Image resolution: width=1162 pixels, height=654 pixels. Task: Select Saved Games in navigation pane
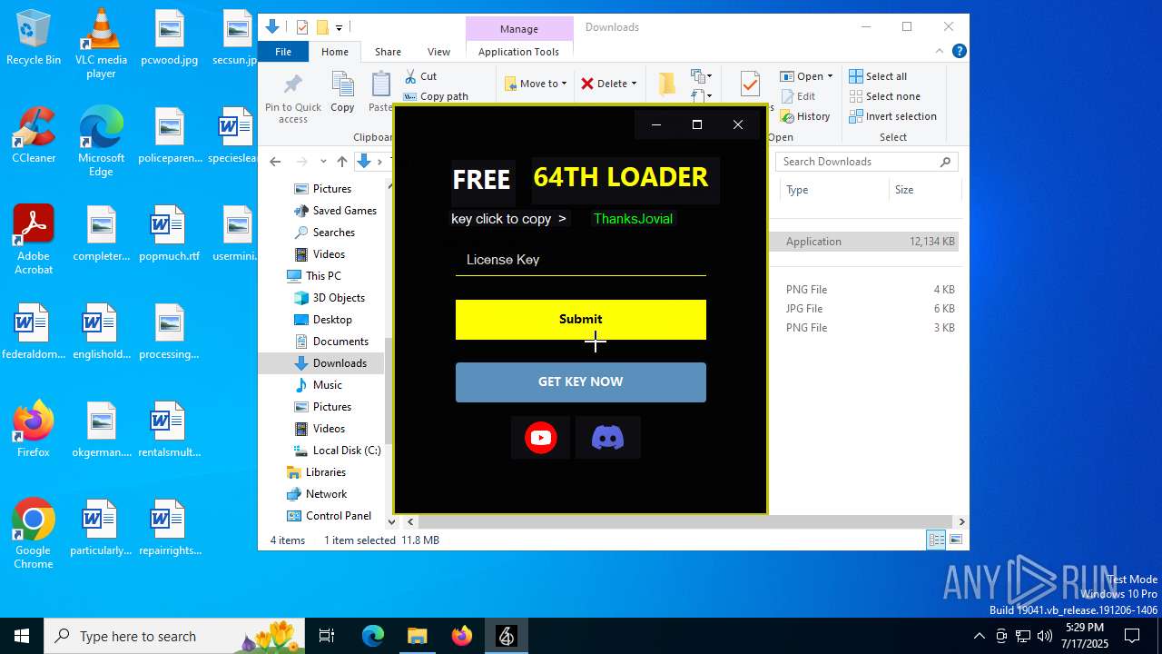point(344,211)
